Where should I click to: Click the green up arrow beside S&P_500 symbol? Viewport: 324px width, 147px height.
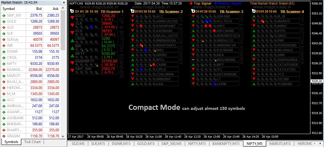tap(4, 15)
